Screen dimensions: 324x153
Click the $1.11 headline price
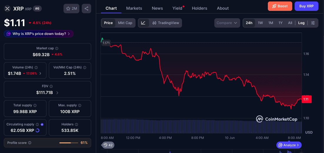pos(14,23)
